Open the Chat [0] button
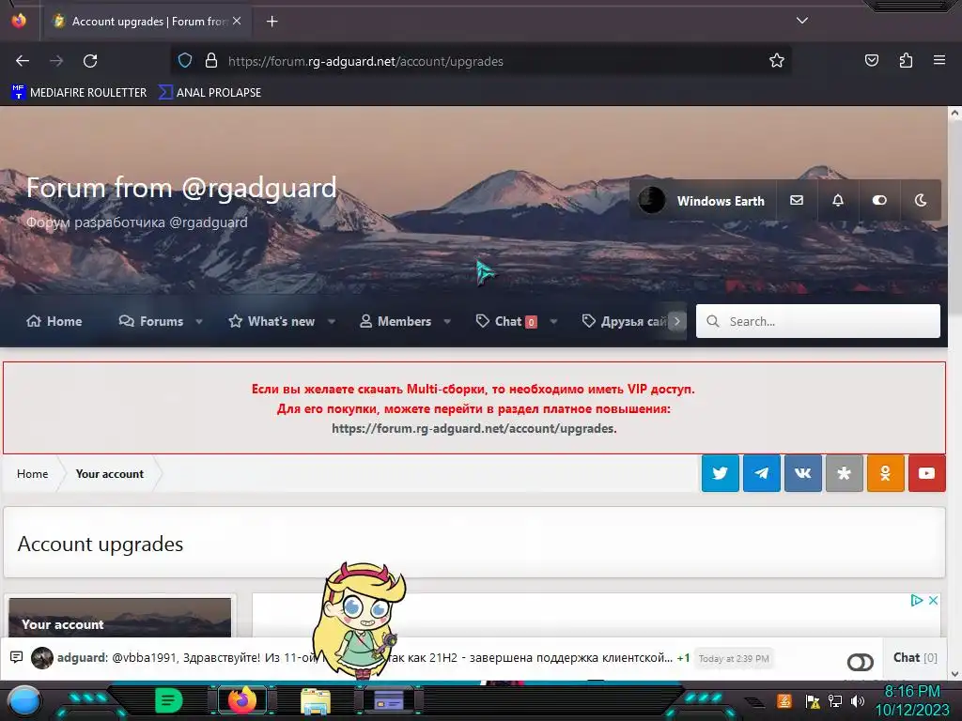 915,657
